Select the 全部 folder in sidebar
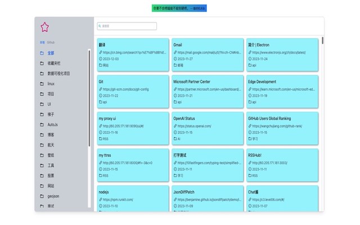 51,53
